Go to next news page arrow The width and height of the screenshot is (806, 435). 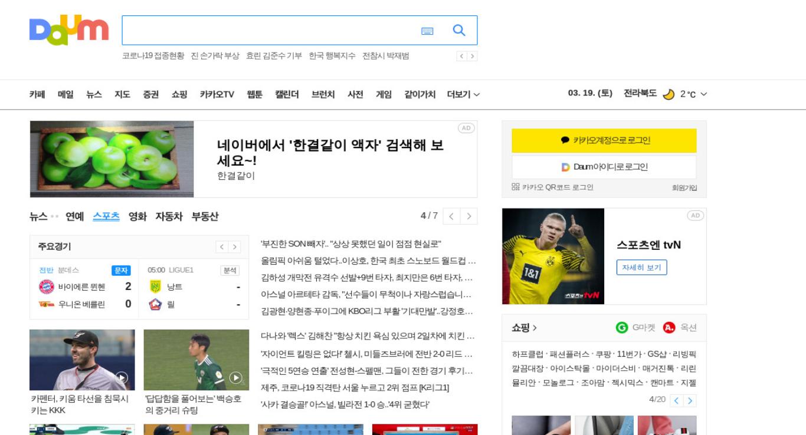[468, 216]
